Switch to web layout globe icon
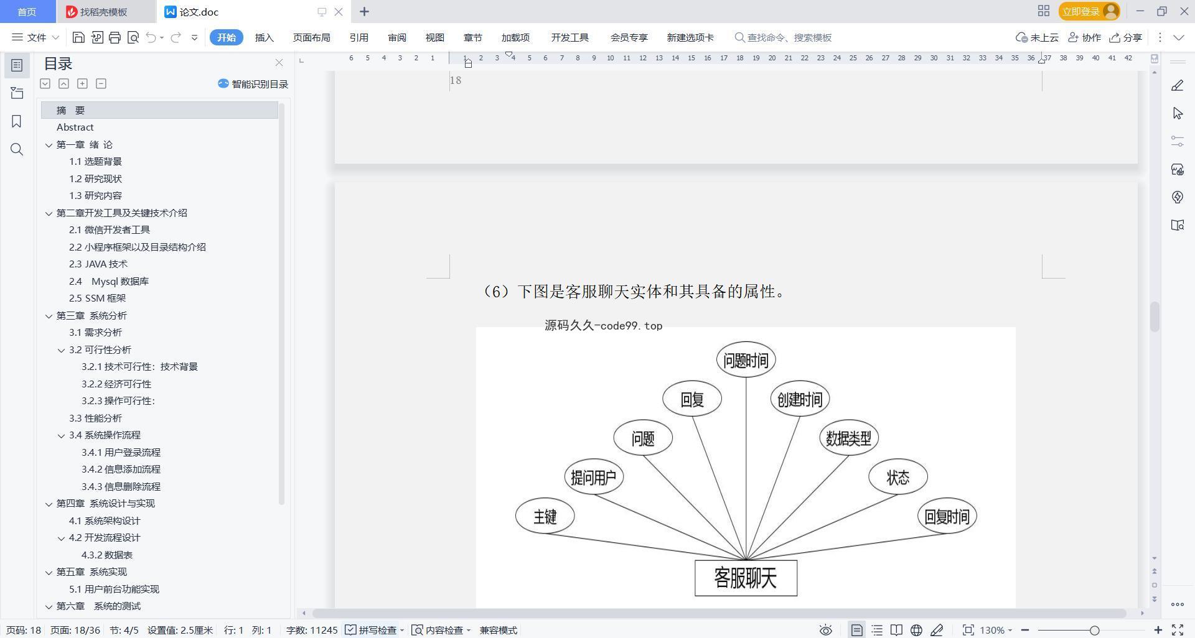 point(916,630)
